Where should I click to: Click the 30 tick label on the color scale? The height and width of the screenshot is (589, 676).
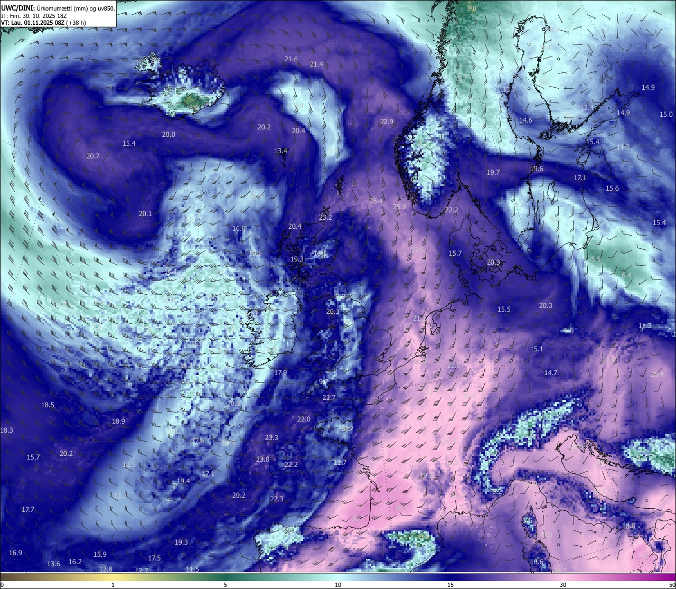tap(563, 585)
